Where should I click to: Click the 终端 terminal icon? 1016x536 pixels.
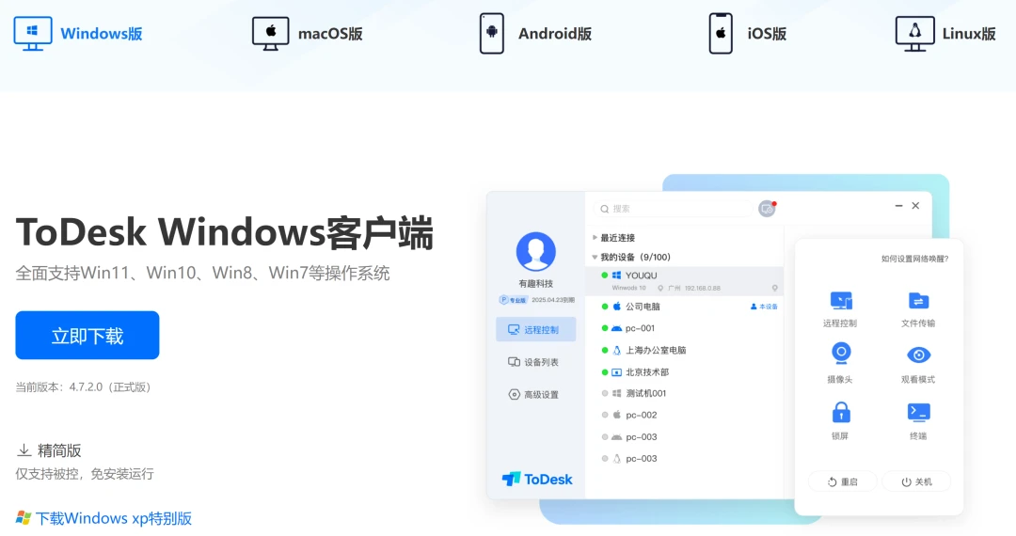point(919,412)
